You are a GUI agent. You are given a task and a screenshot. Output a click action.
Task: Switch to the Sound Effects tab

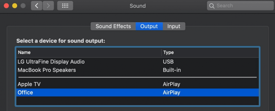click(113, 26)
